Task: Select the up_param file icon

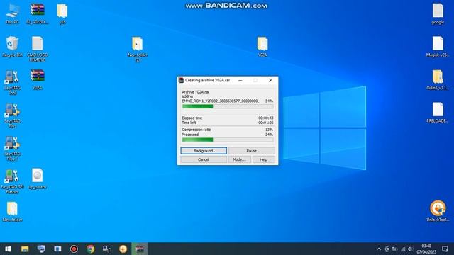Action: click(x=38, y=178)
